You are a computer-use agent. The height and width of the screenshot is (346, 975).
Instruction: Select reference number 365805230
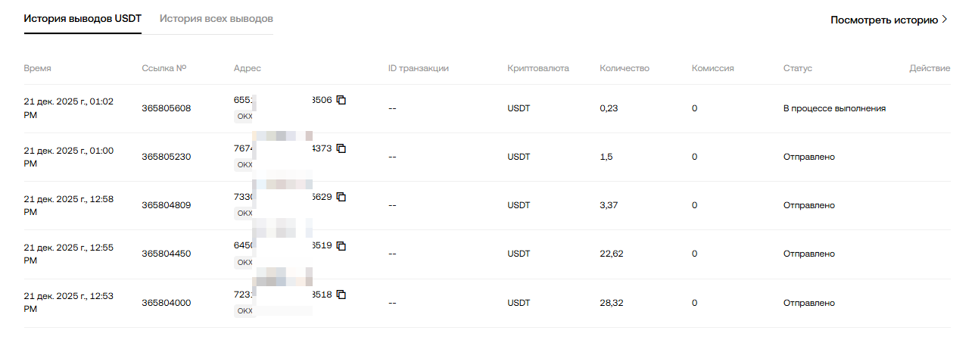coord(167,157)
